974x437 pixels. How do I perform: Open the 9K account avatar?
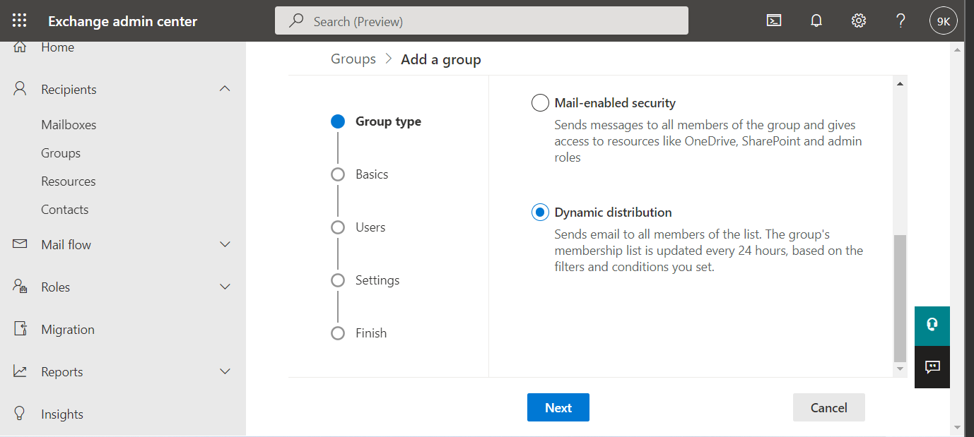[943, 21]
